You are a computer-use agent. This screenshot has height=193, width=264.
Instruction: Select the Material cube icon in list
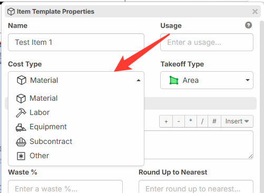click(x=21, y=99)
